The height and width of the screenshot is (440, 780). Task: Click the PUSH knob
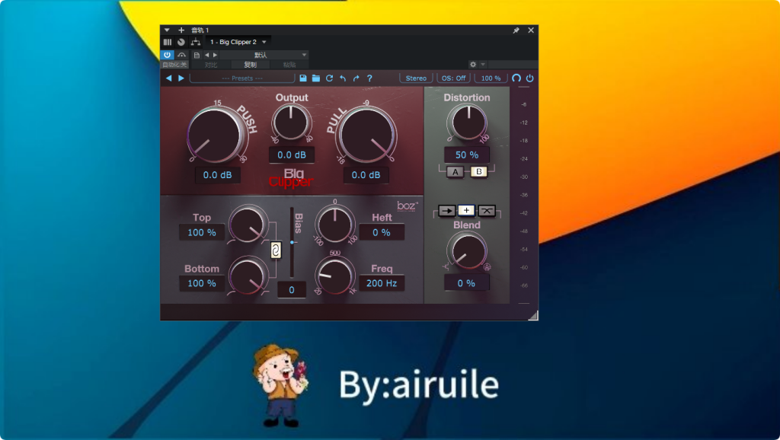[216, 136]
